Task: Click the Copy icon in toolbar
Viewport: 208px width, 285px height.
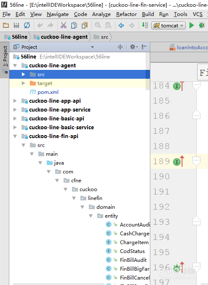Action: (74, 25)
